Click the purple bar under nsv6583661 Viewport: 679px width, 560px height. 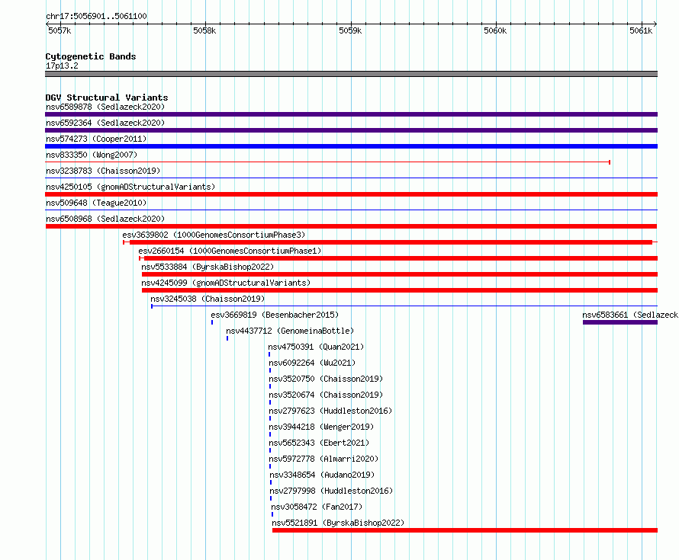620,322
